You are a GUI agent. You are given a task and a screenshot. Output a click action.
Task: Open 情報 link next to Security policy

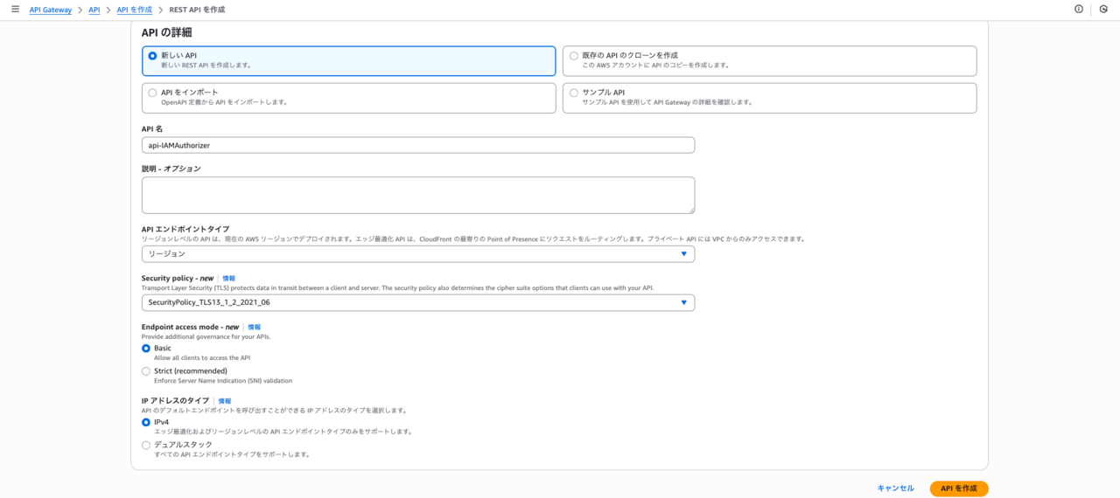(x=228, y=279)
